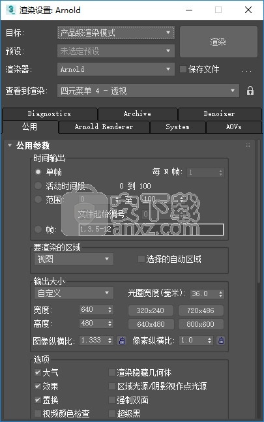Screen dimensions: 264x422
Task: Toggle the image aspect ratio lock
Action: [122, 340]
